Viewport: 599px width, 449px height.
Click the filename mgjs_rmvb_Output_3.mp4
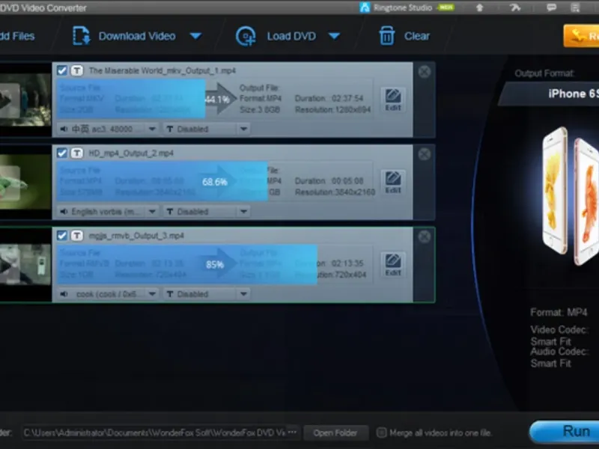tap(136, 236)
